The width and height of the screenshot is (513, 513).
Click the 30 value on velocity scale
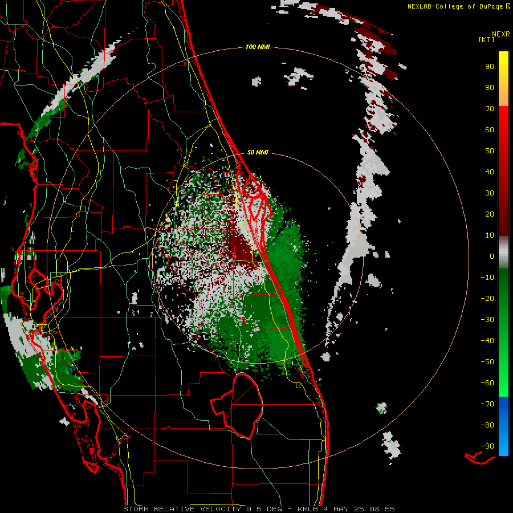click(x=490, y=193)
